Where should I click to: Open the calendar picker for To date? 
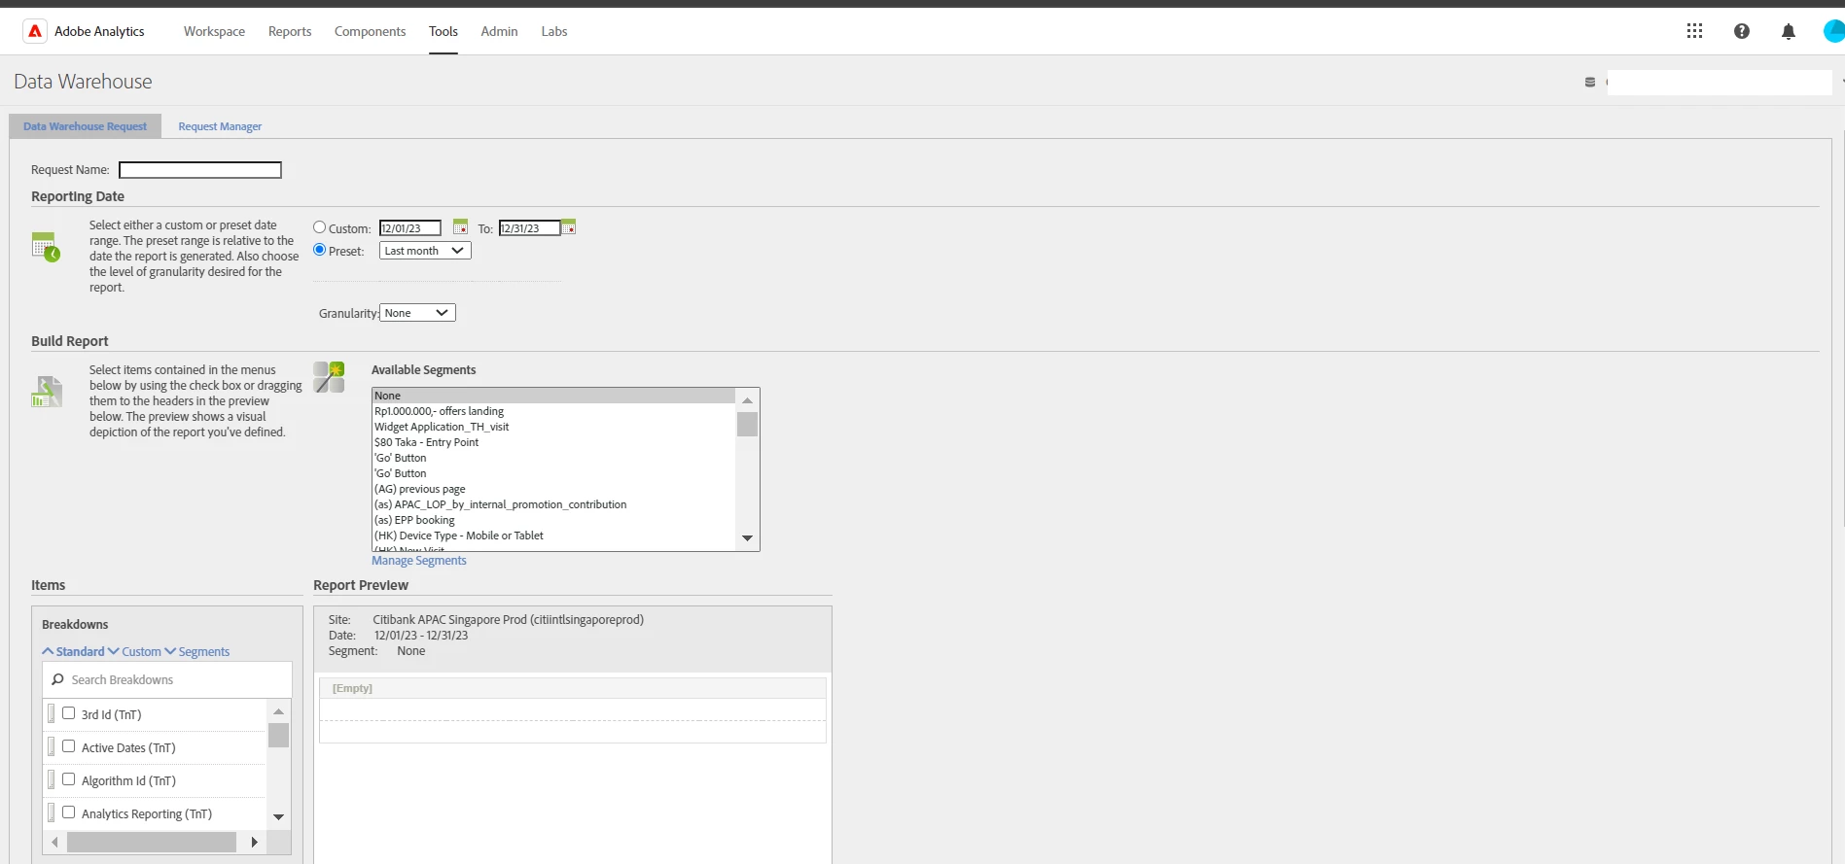(569, 226)
